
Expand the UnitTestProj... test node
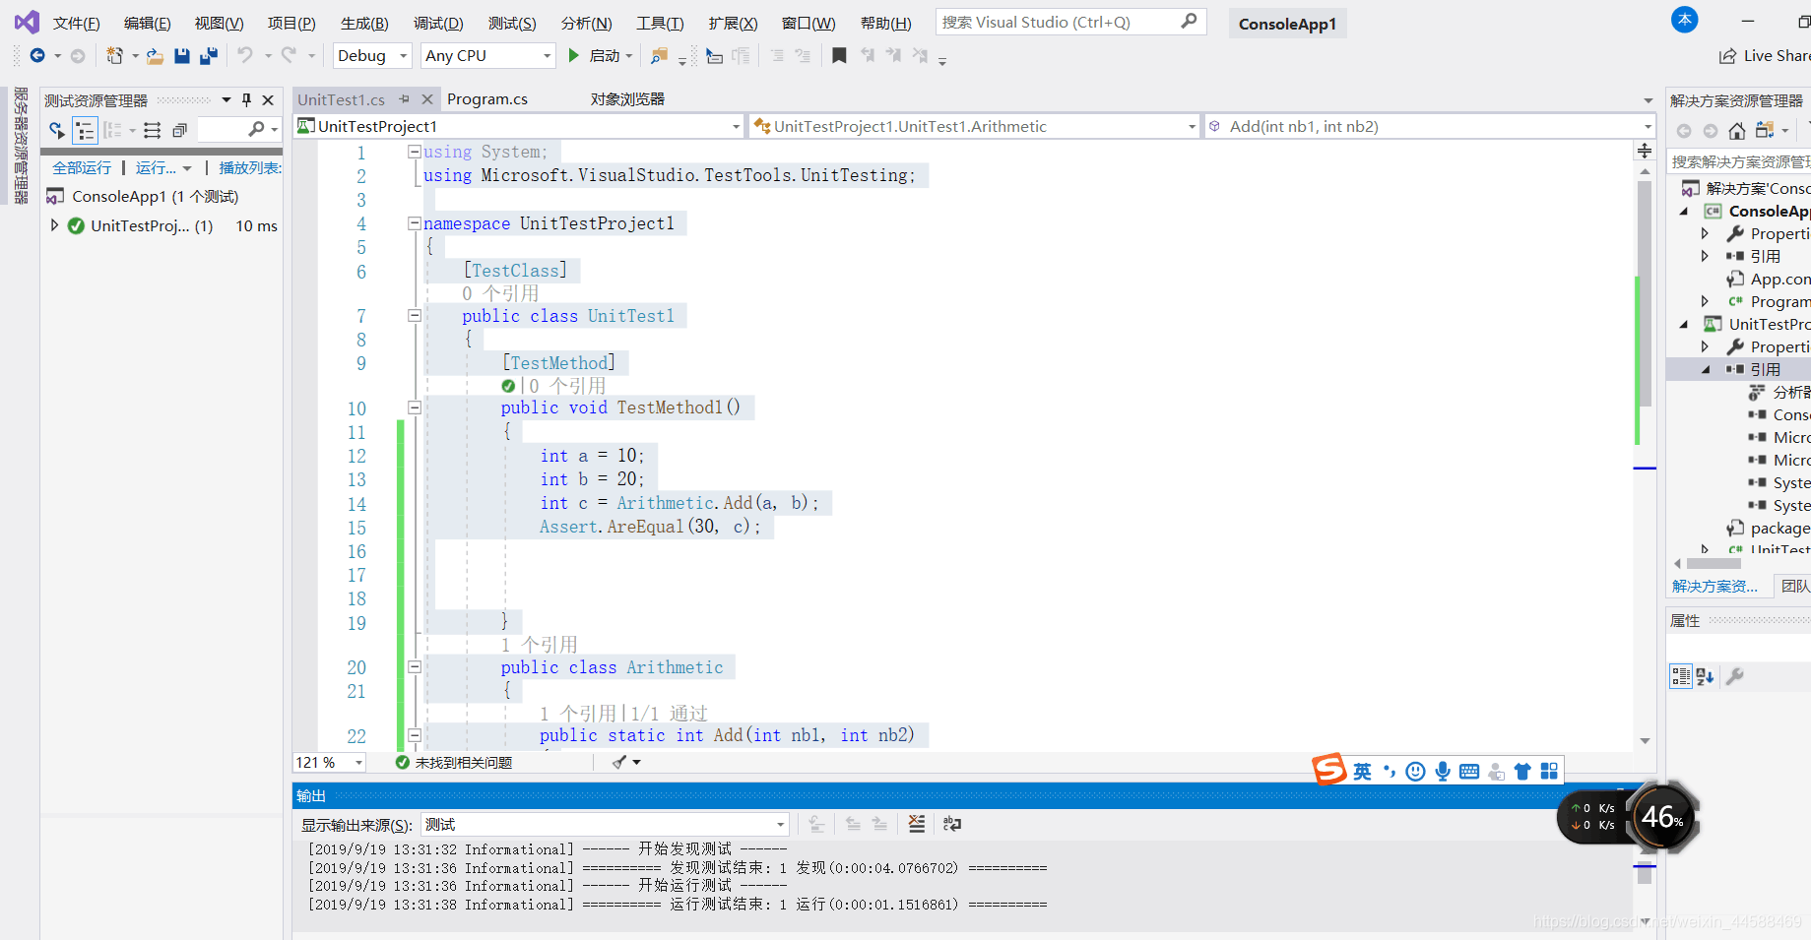click(54, 225)
